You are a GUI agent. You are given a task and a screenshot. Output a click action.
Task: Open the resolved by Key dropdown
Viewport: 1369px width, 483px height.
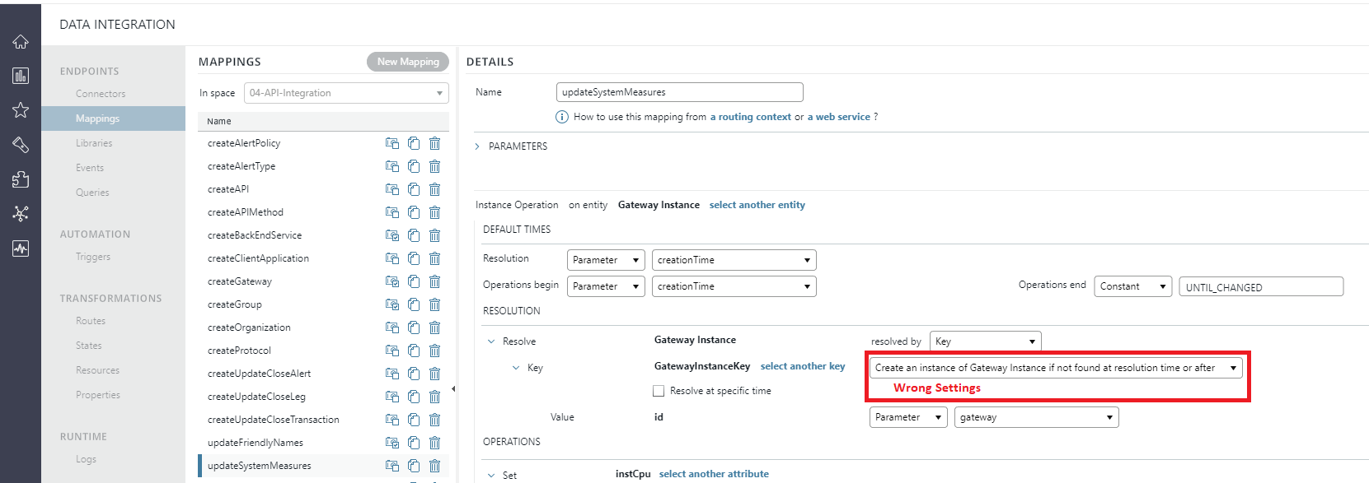(985, 341)
